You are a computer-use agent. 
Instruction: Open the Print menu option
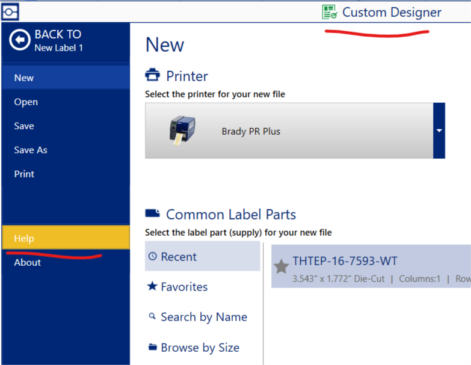click(24, 174)
